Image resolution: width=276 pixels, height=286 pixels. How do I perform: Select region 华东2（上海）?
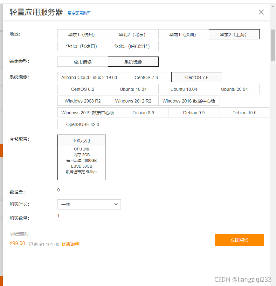[234, 34]
